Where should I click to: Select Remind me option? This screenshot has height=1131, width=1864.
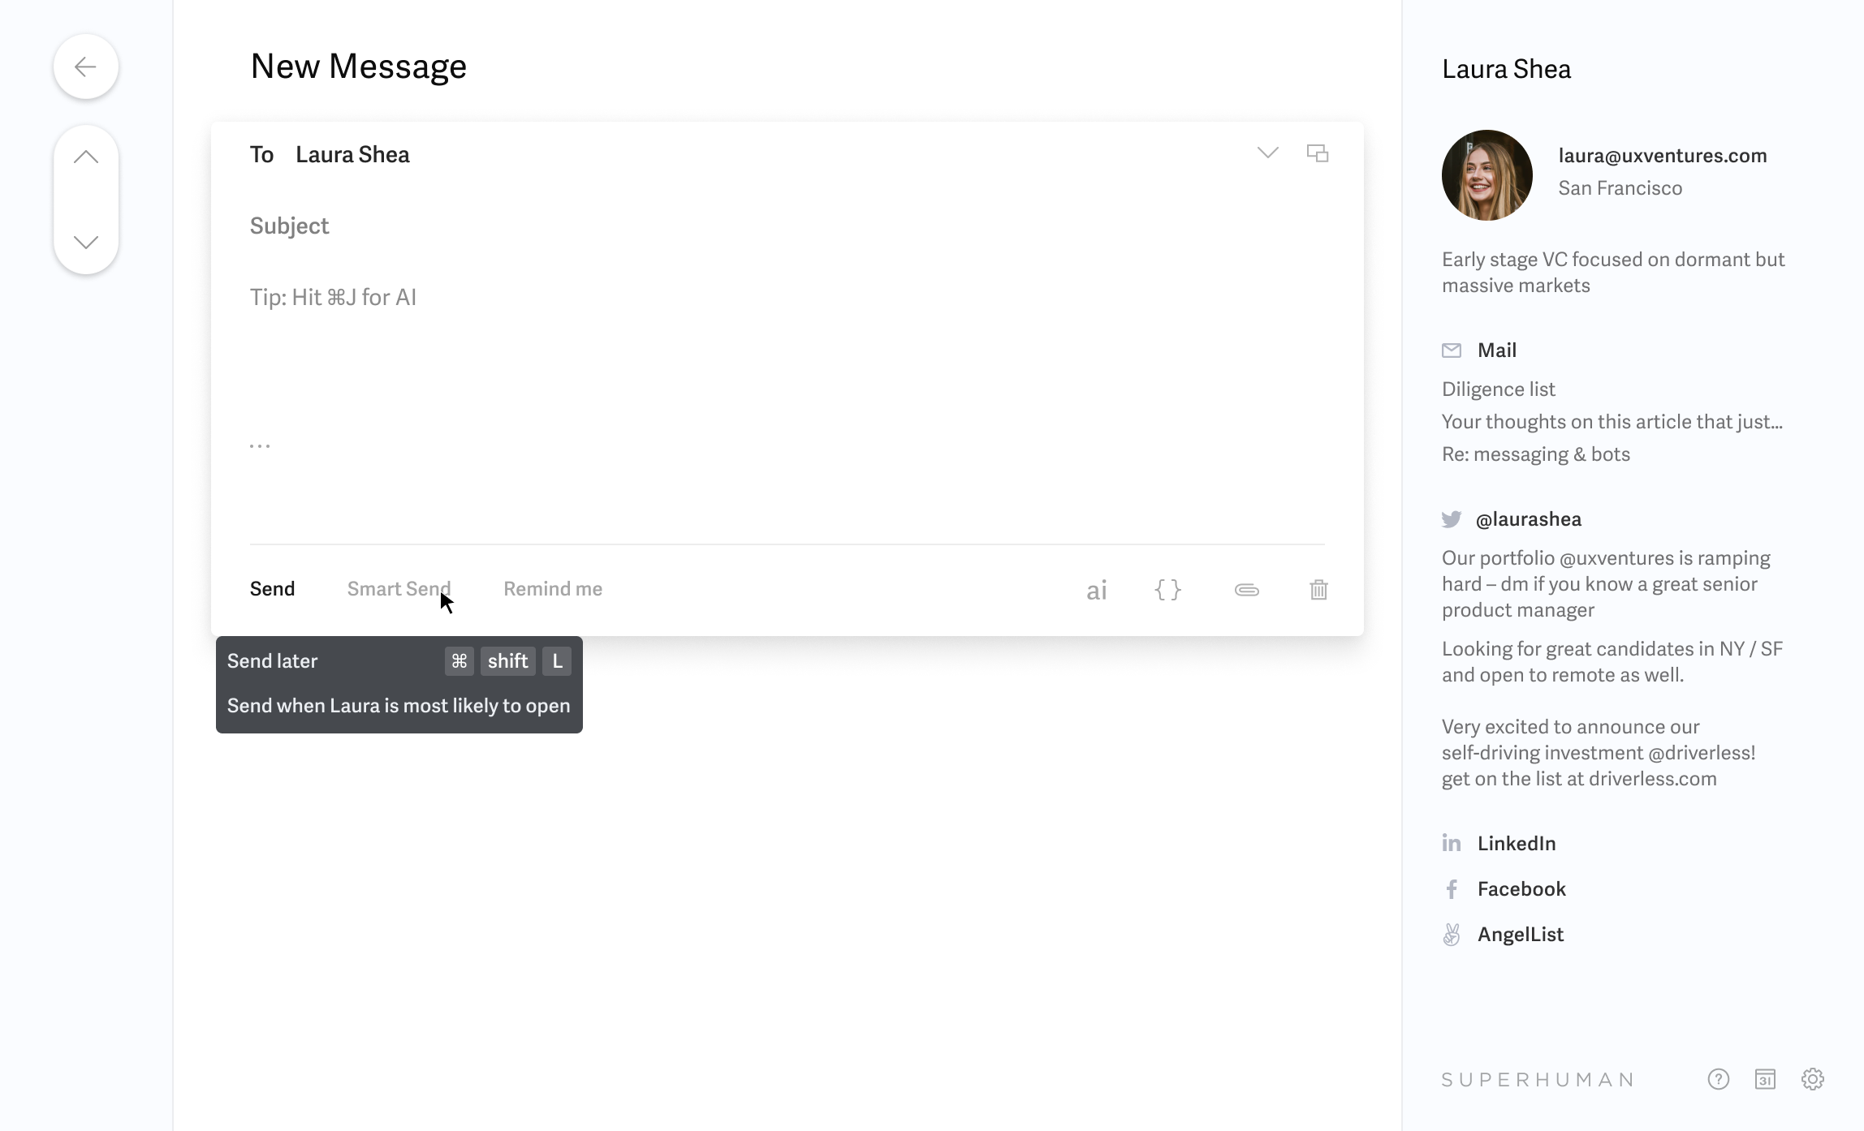pos(553,589)
